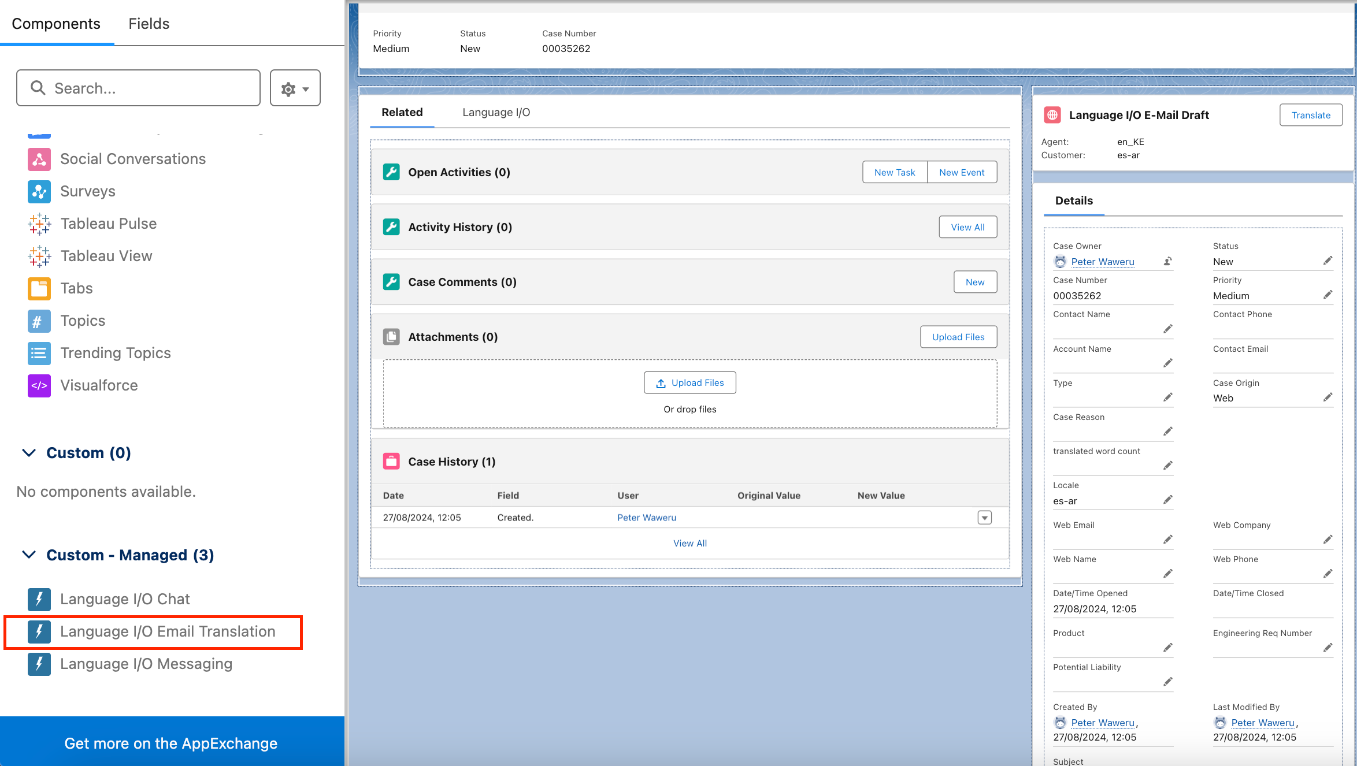Edit the Web Phone pencil icon
This screenshot has width=1357, height=766.
point(1328,574)
